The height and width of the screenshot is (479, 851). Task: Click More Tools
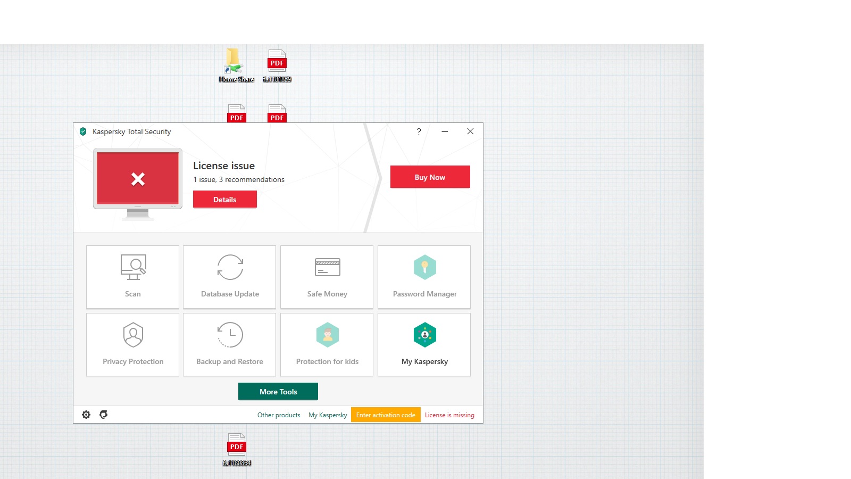click(x=278, y=392)
